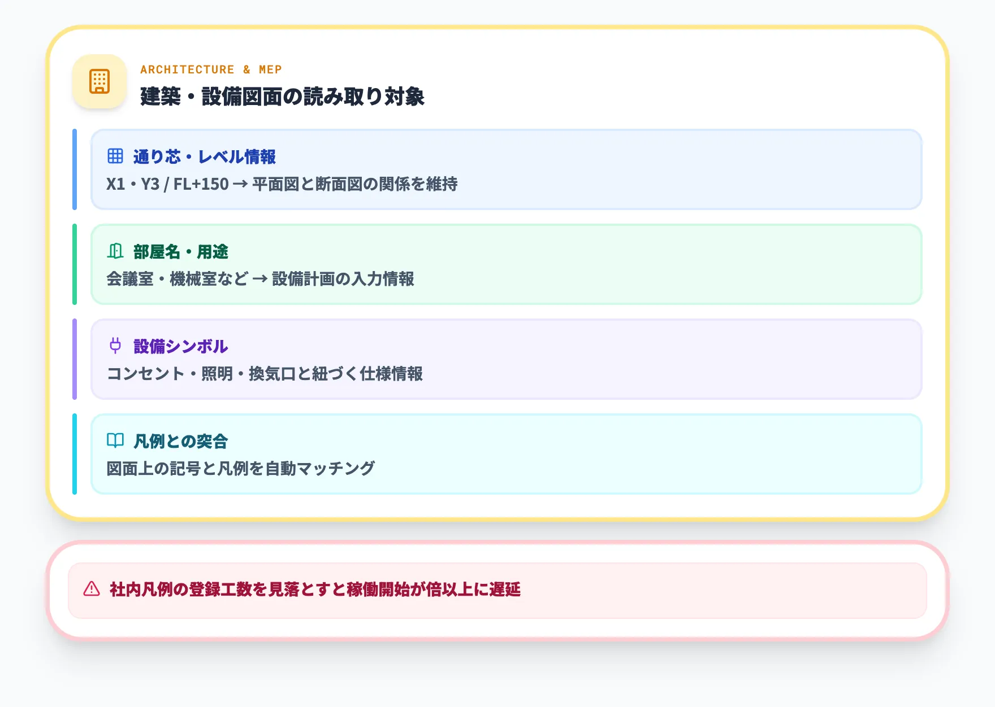Image resolution: width=995 pixels, height=707 pixels.
Task: Click the building icon in the yellow header badge
Action: (x=99, y=81)
